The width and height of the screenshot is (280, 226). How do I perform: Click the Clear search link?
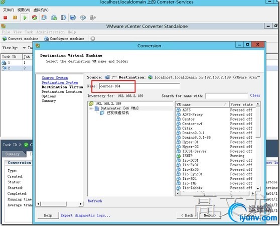click(x=255, y=95)
